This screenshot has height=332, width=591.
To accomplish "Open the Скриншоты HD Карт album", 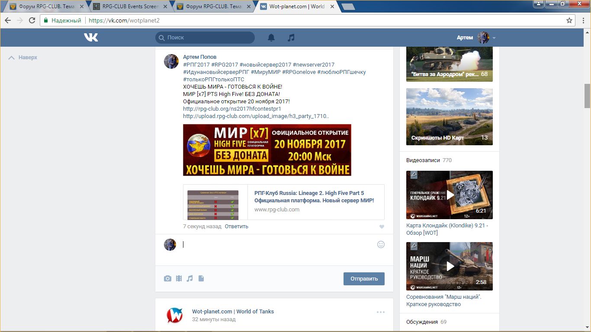I will pos(450,117).
